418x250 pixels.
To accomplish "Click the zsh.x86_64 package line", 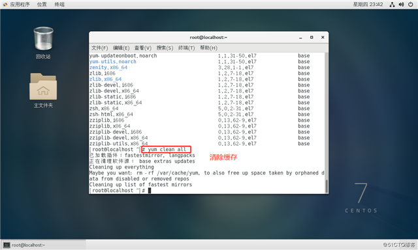I will pos(104,108).
